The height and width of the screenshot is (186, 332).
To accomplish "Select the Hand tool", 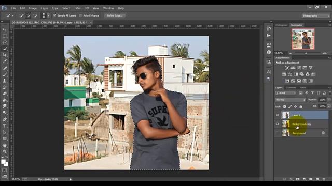I will [x=5, y=145].
